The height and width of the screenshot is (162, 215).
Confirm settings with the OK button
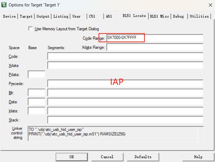pos(72,157)
